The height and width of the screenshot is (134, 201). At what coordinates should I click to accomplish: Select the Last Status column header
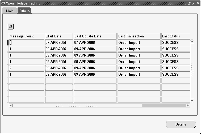pyautogui.click(x=176, y=36)
